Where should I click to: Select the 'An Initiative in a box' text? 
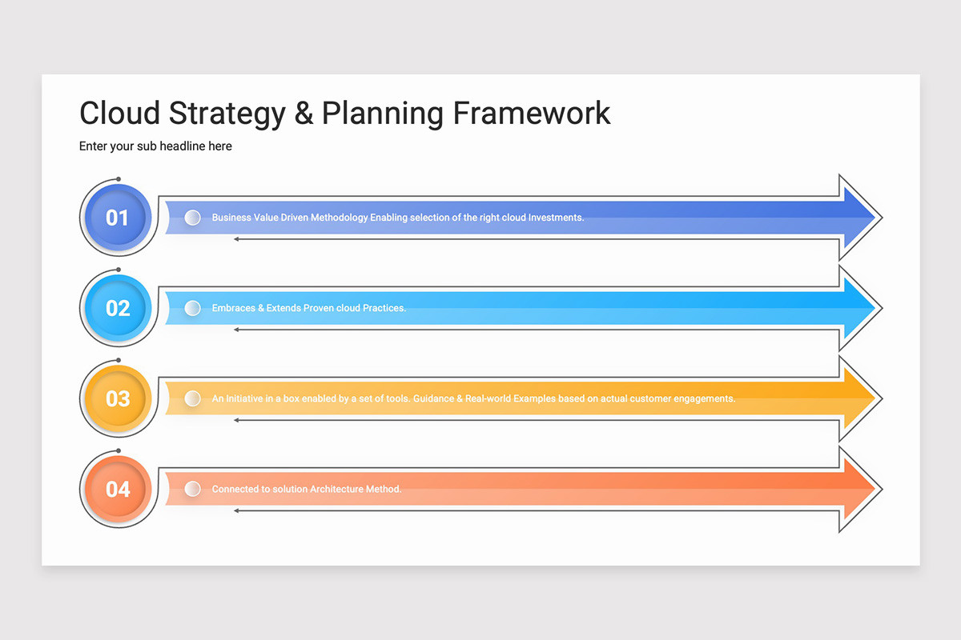click(x=256, y=398)
